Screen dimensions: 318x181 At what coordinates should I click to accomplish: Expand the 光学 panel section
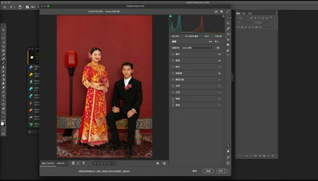(x=173, y=86)
